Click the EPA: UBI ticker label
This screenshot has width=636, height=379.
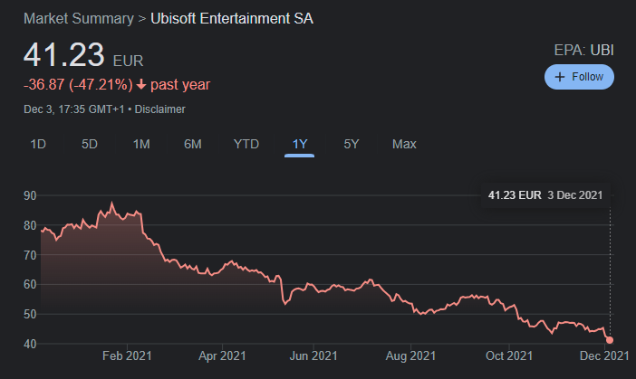point(583,51)
